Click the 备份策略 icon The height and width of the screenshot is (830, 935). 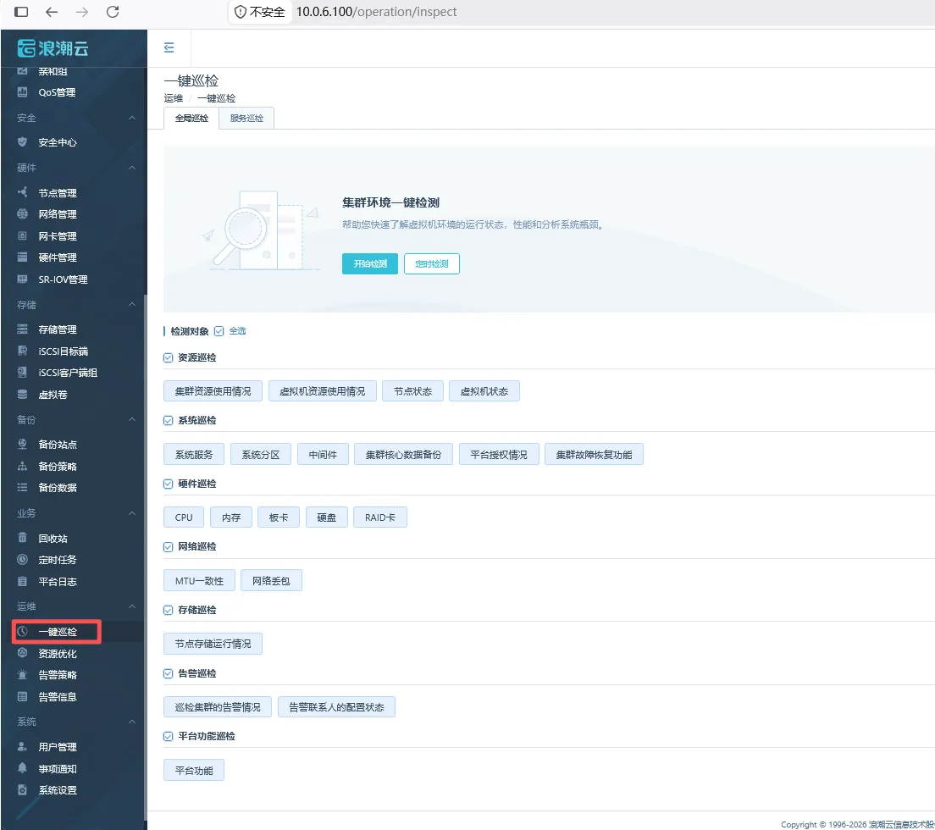(22, 467)
